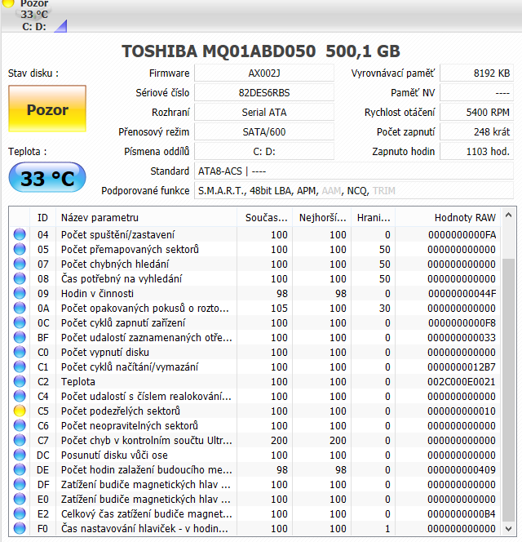Select the Počet cyklů zapnutí zařízení row
Image resolution: width=522 pixels, height=542 pixels.
(255, 322)
